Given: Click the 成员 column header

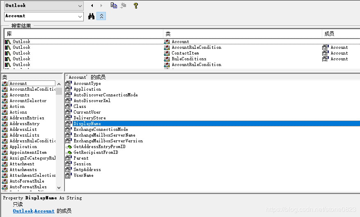Looking at the screenshot, I should pos(341,34).
